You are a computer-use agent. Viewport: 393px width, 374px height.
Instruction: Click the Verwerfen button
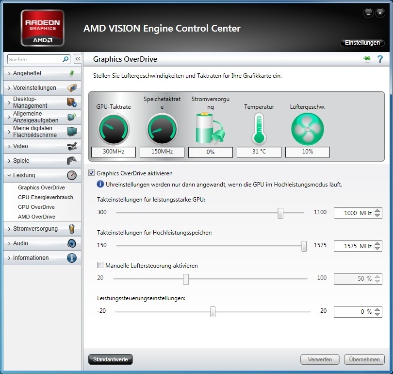pos(320,359)
